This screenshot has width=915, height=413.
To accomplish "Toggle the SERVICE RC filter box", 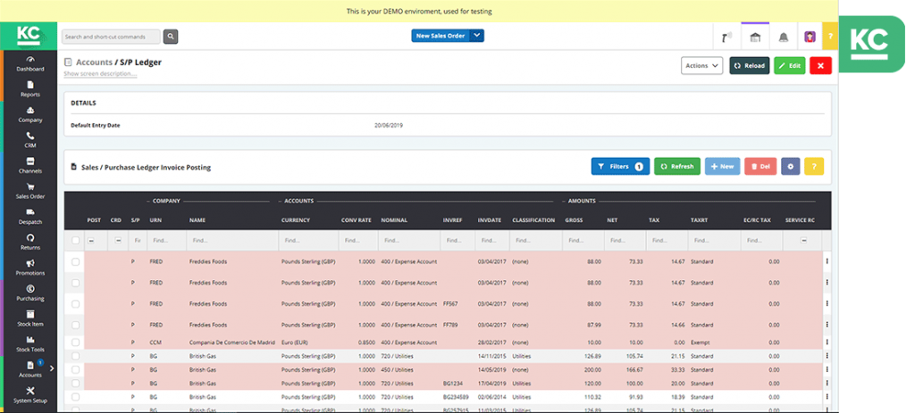I will tap(803, 240).
